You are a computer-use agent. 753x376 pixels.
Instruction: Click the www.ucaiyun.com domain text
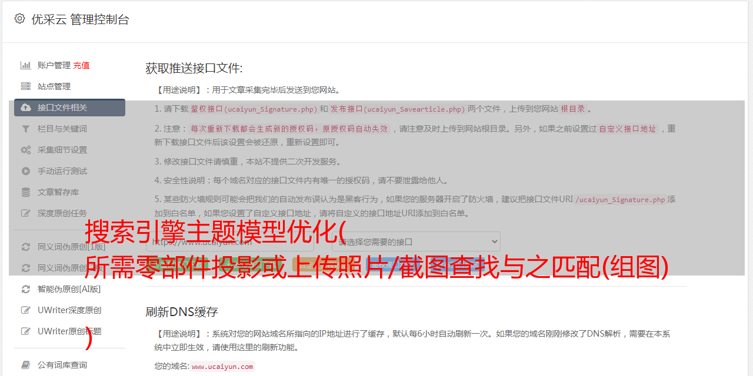[x=222, y=367]
